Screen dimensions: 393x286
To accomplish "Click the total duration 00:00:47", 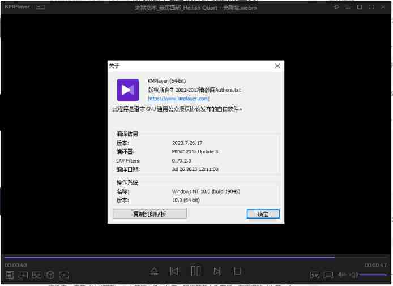I will click(x=375, y=265).
